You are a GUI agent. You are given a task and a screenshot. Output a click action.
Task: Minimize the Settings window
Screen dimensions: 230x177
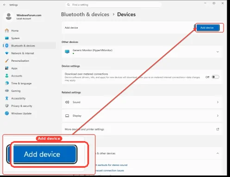[x=205, y=3]
